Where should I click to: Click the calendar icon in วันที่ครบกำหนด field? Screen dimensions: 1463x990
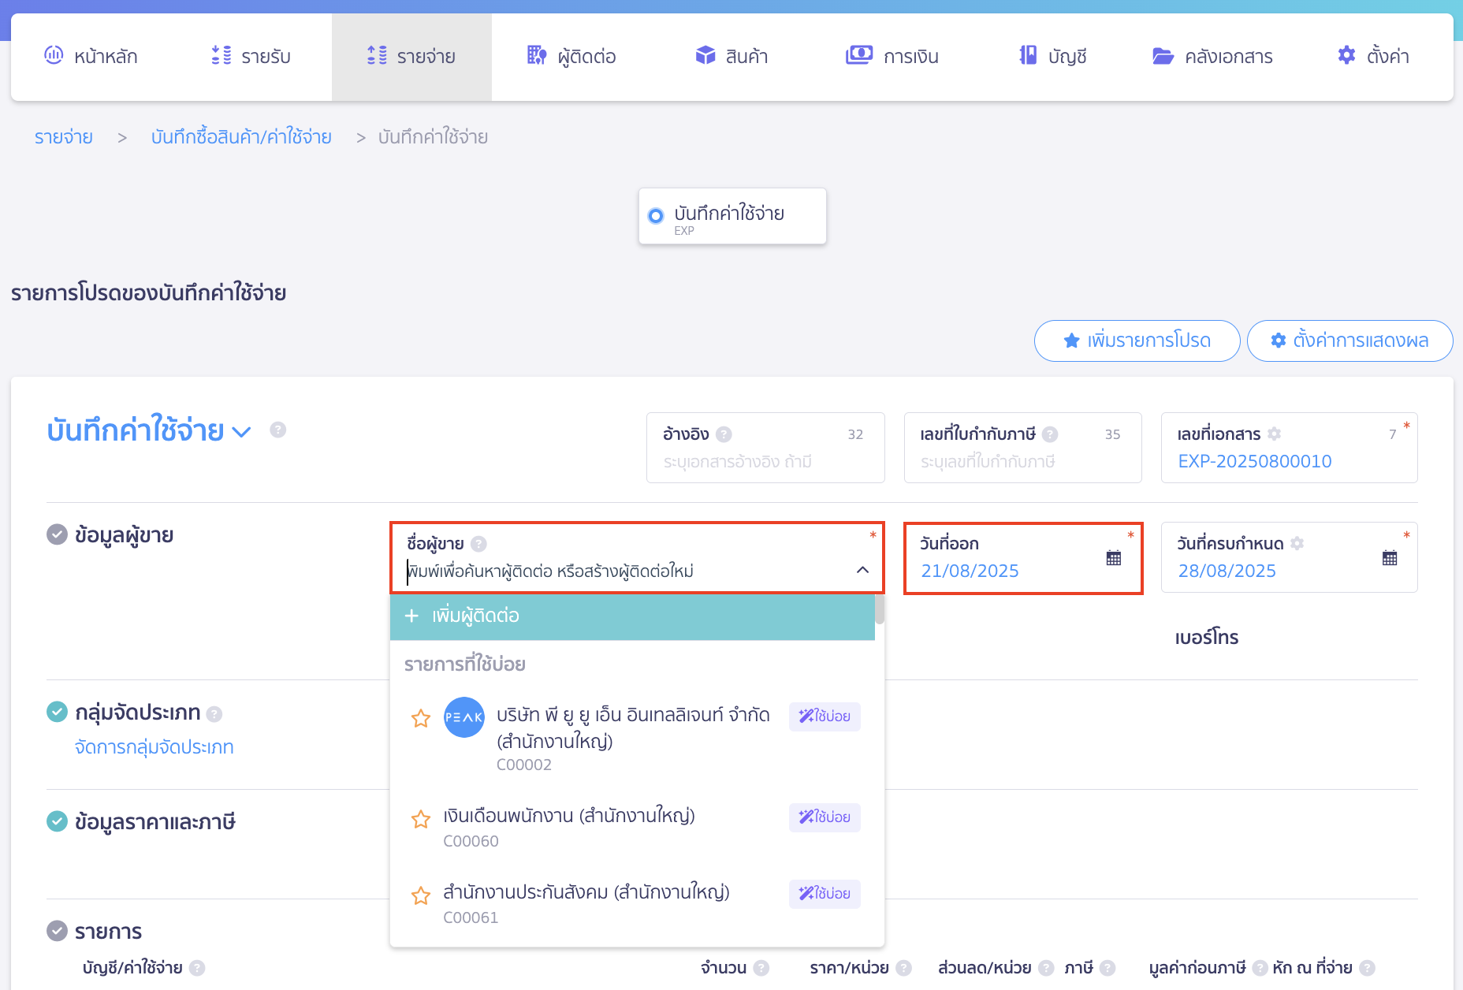coord(1389,557)
